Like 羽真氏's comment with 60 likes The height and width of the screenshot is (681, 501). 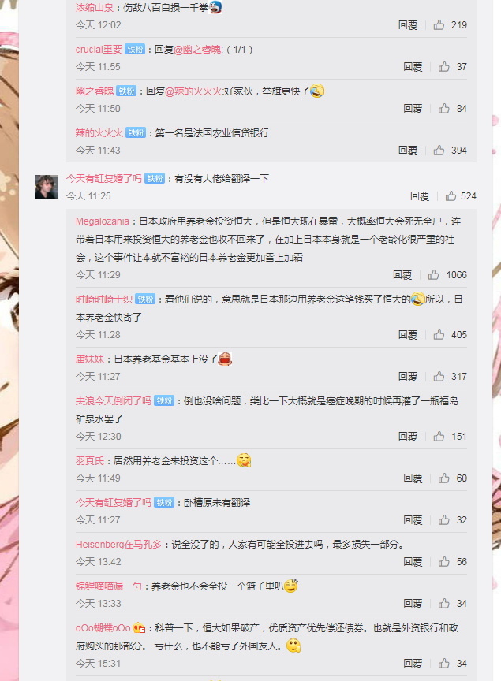[443, 478]
